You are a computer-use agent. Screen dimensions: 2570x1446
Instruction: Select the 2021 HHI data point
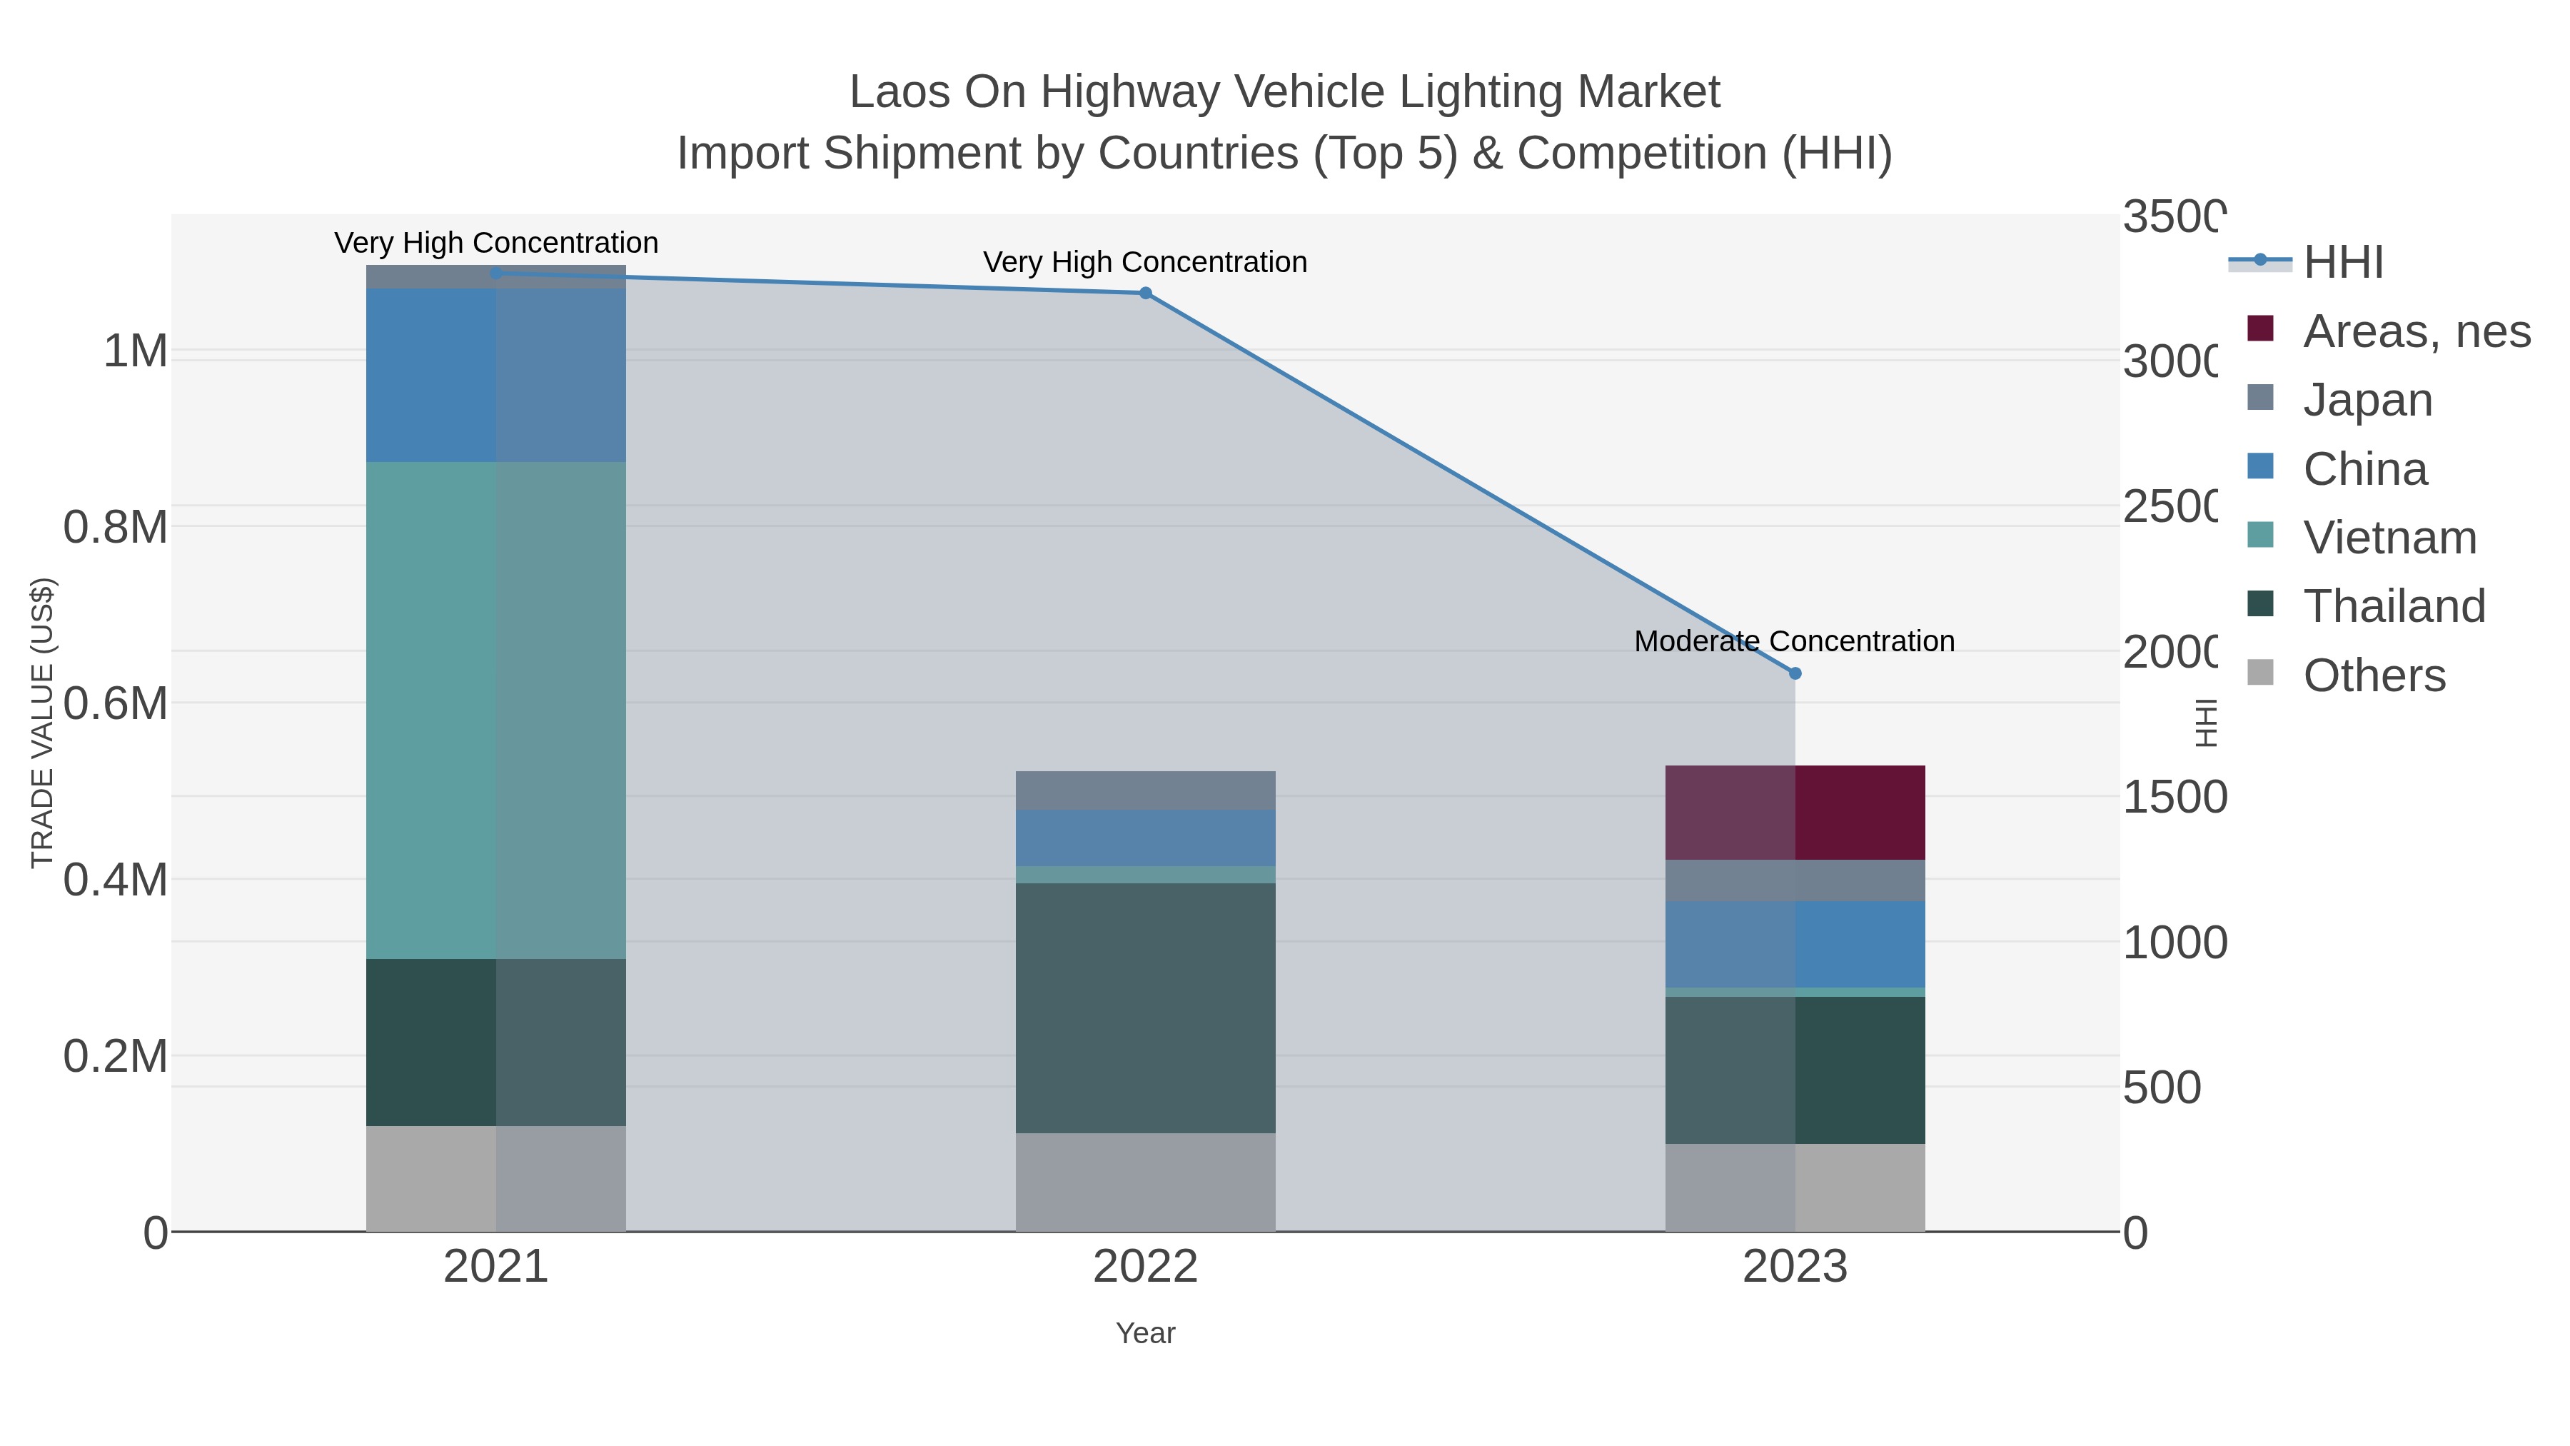pos(496,273)
